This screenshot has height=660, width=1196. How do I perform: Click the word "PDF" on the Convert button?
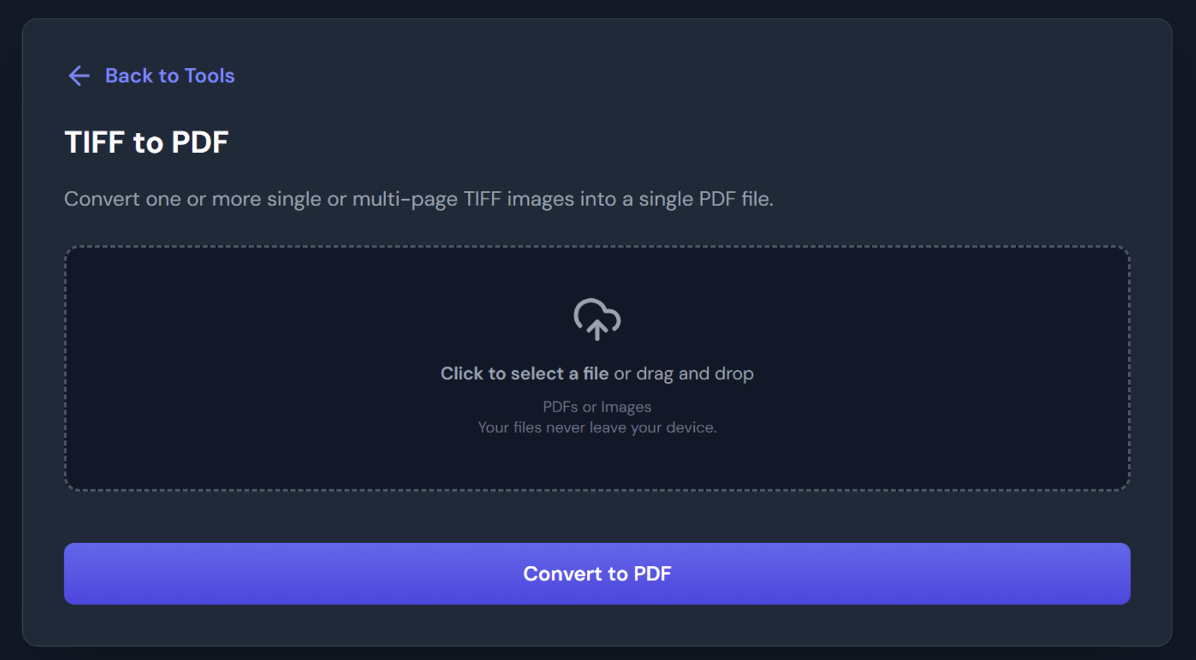(x=652, y=574)
